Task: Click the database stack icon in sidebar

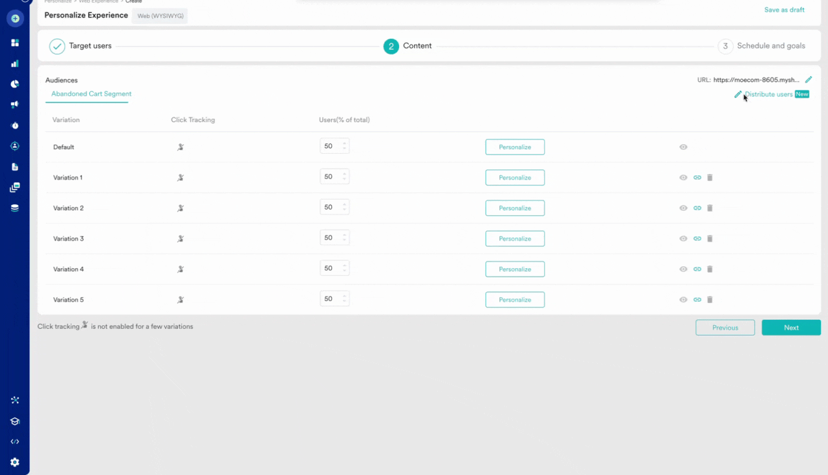Action: (x=14, y=207)
